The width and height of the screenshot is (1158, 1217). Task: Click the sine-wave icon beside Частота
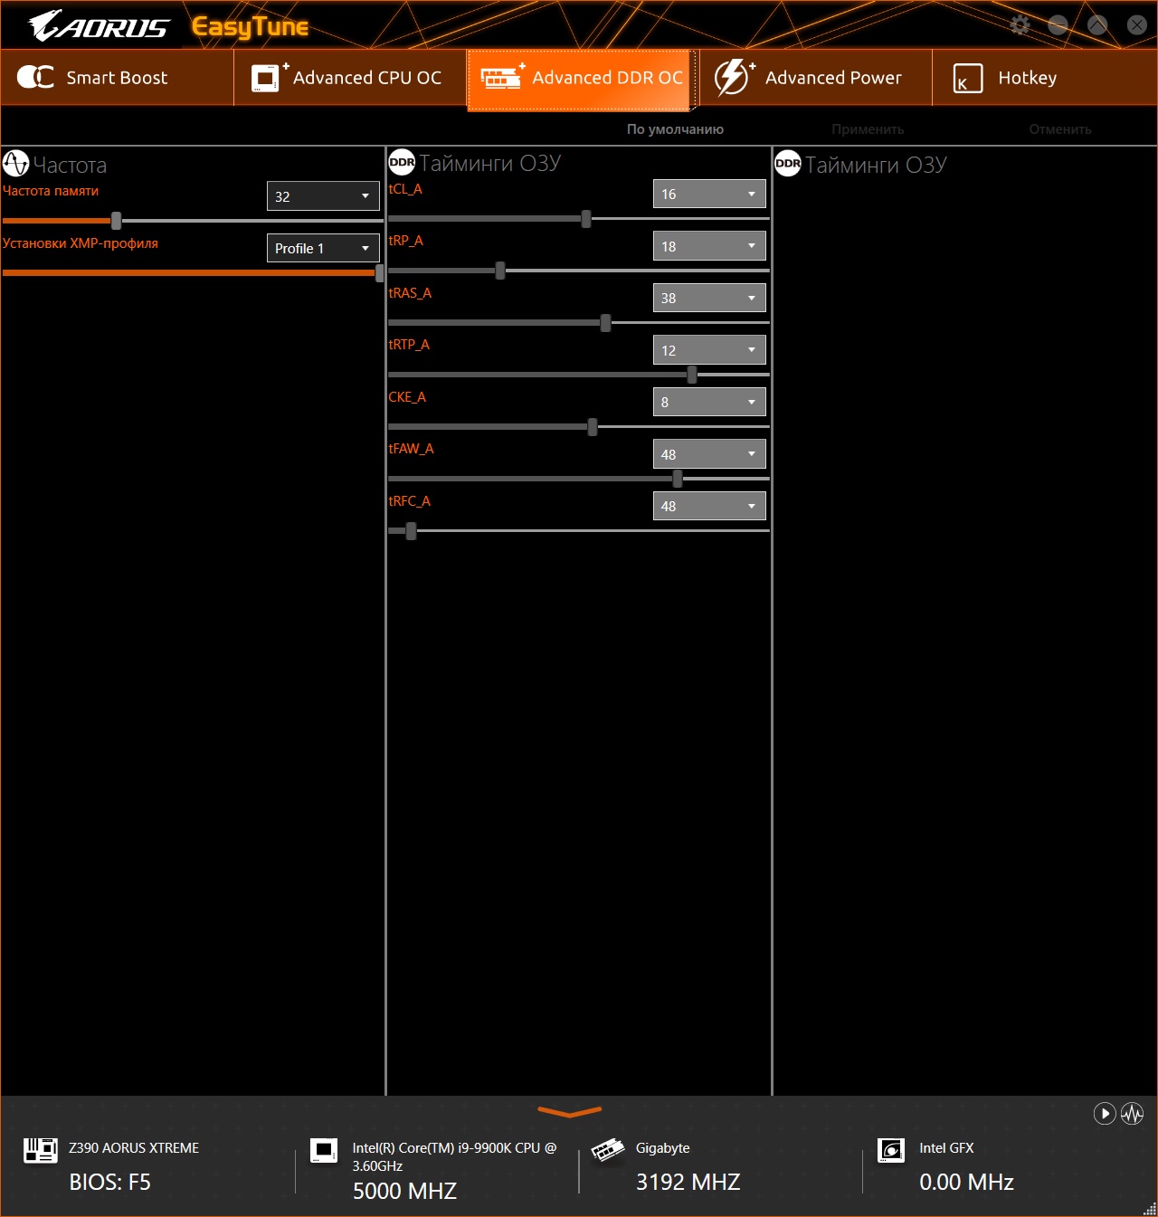pos(16,164)
